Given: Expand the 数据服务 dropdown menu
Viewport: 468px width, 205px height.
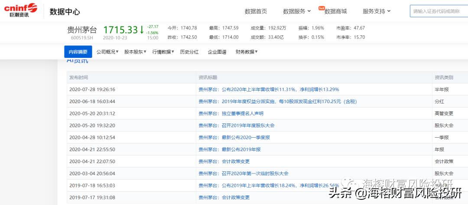Looking at the screenshot, I should click(x=297, y=11).
